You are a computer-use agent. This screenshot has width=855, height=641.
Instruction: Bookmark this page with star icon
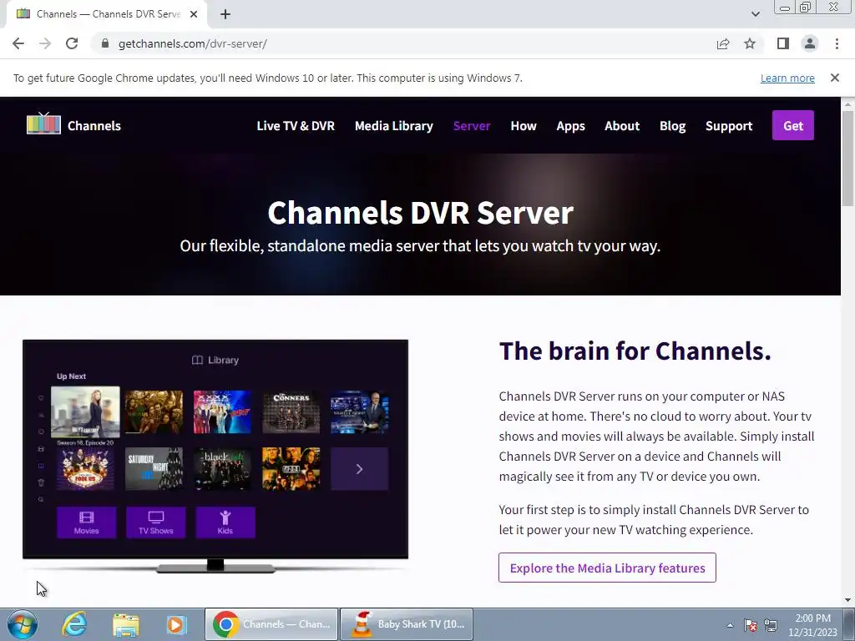pyautogui.click(x=750, y=43)
